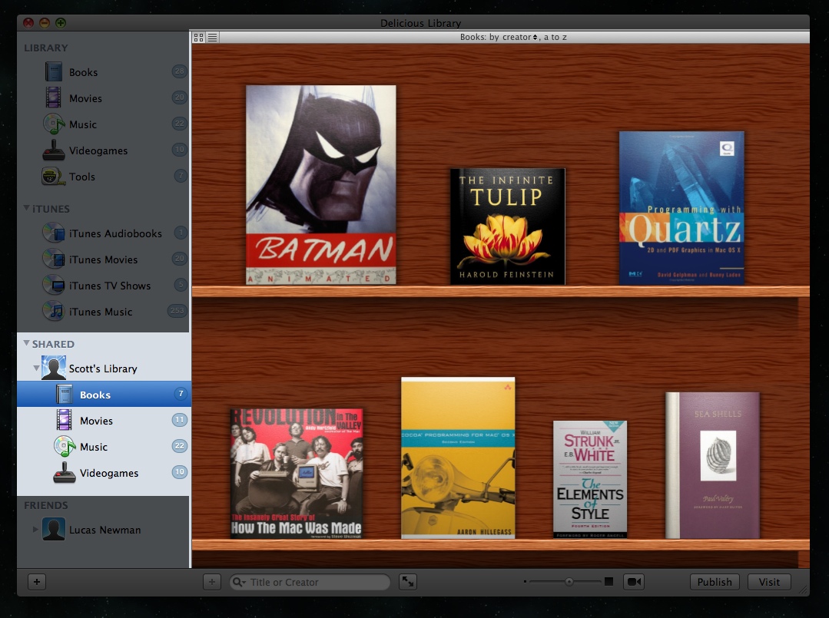This screenshot has width=829, height=618.
Task: Select the iTunes Movies icon
Action: click(54, 259)
